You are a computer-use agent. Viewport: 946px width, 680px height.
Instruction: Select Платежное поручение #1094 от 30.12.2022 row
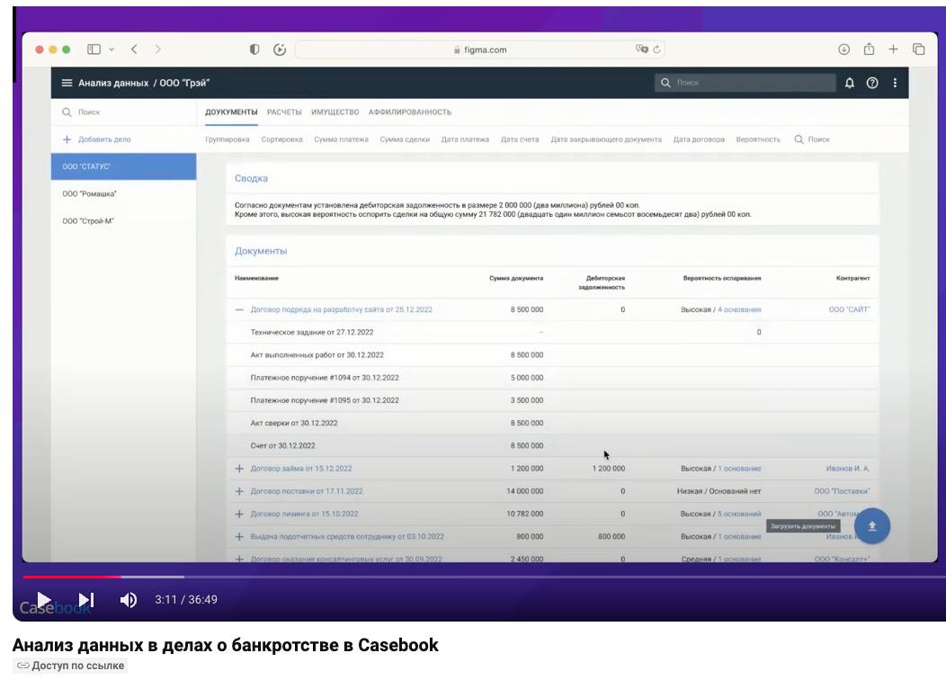(552, 378)
